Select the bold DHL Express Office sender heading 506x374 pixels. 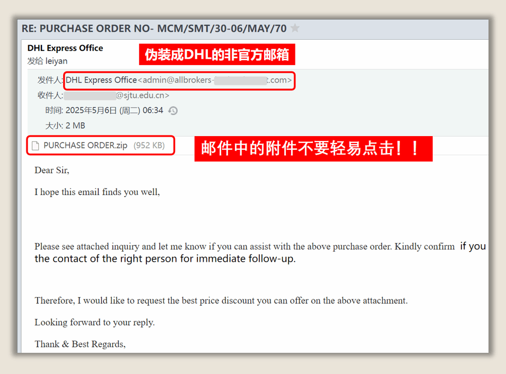pyautogui.click(x=65, y=48)
